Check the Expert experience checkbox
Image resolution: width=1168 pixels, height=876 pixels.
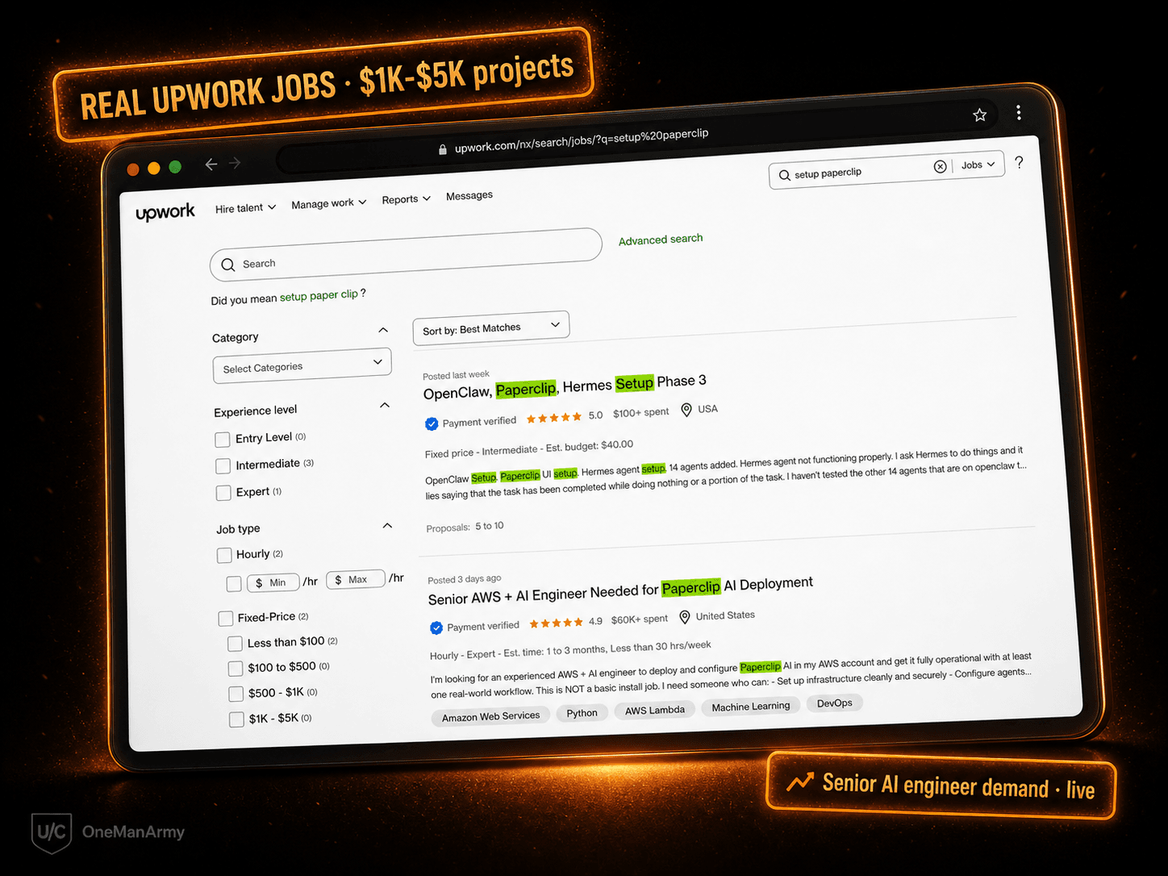[x=224, y=493]
